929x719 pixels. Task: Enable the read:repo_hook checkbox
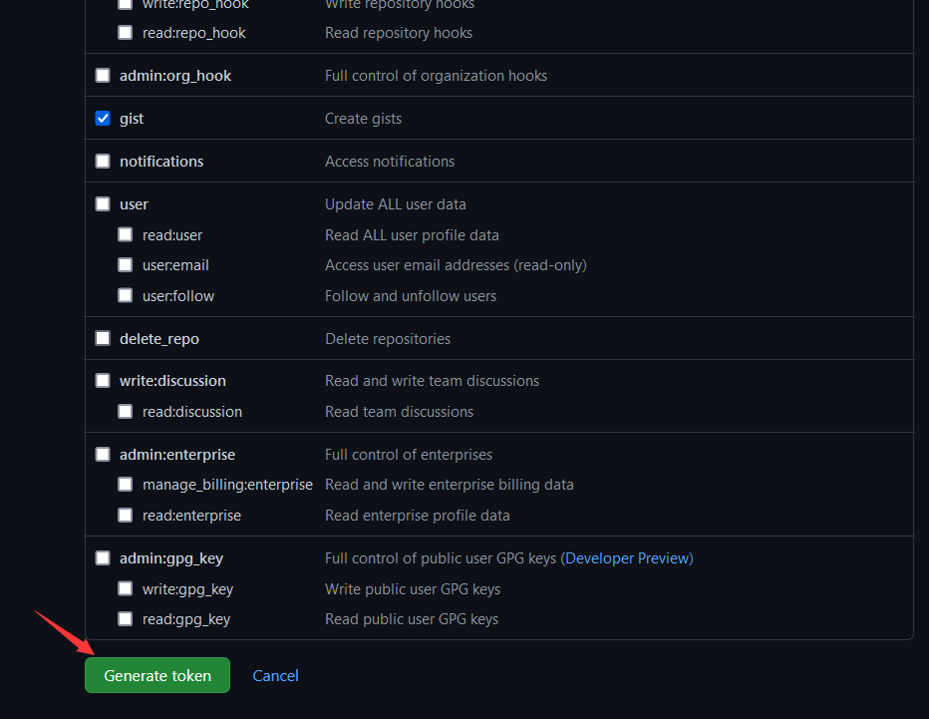click(x=125, y=33)
